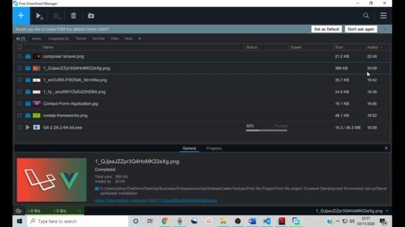The height and width of the screenshot is (227, 405).
Task: Check the composer laravel.png checkbox
Action: (20, 56)
